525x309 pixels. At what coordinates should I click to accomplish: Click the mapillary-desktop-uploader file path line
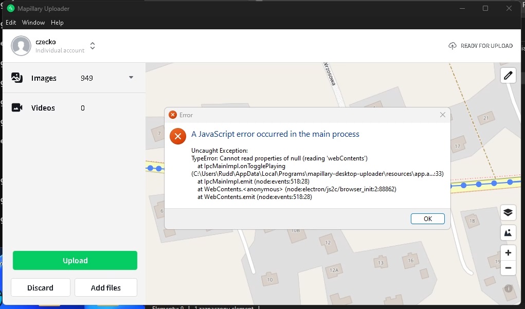click(x=317, y=174)
